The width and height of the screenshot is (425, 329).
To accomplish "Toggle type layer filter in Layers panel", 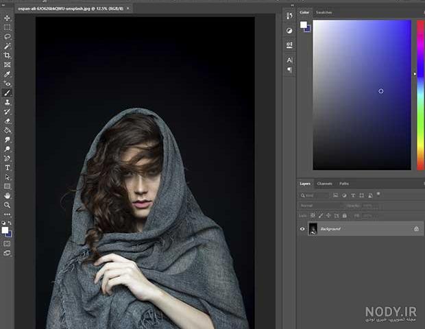I will 353,195.
